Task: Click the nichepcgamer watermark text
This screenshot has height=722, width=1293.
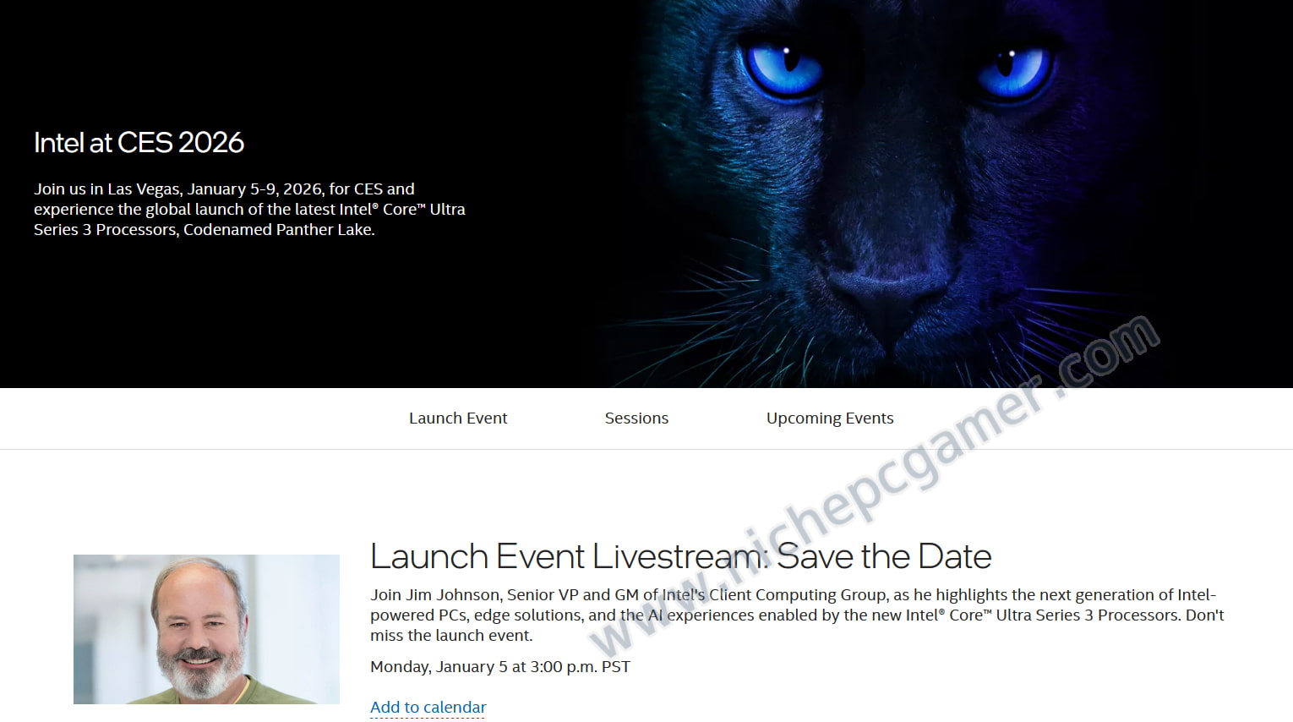Action: click(875, 488)
